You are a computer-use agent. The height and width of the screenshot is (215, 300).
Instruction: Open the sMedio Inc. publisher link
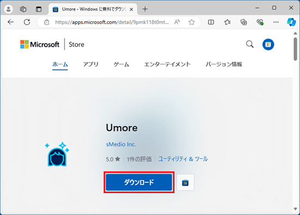tap(121, 144)
